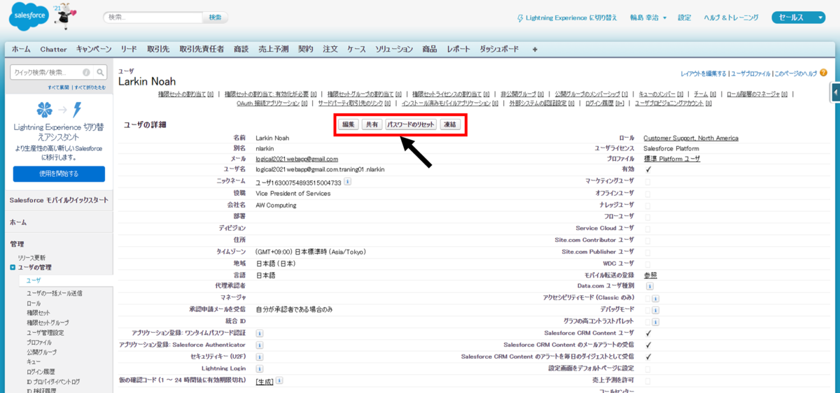840x393 pixels.
Task: Click the sidebar collapse arrow on right edge
Action: [836, 92]
